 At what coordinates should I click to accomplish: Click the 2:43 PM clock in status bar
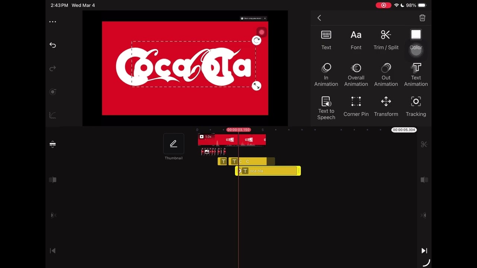[x=59, y=5]
